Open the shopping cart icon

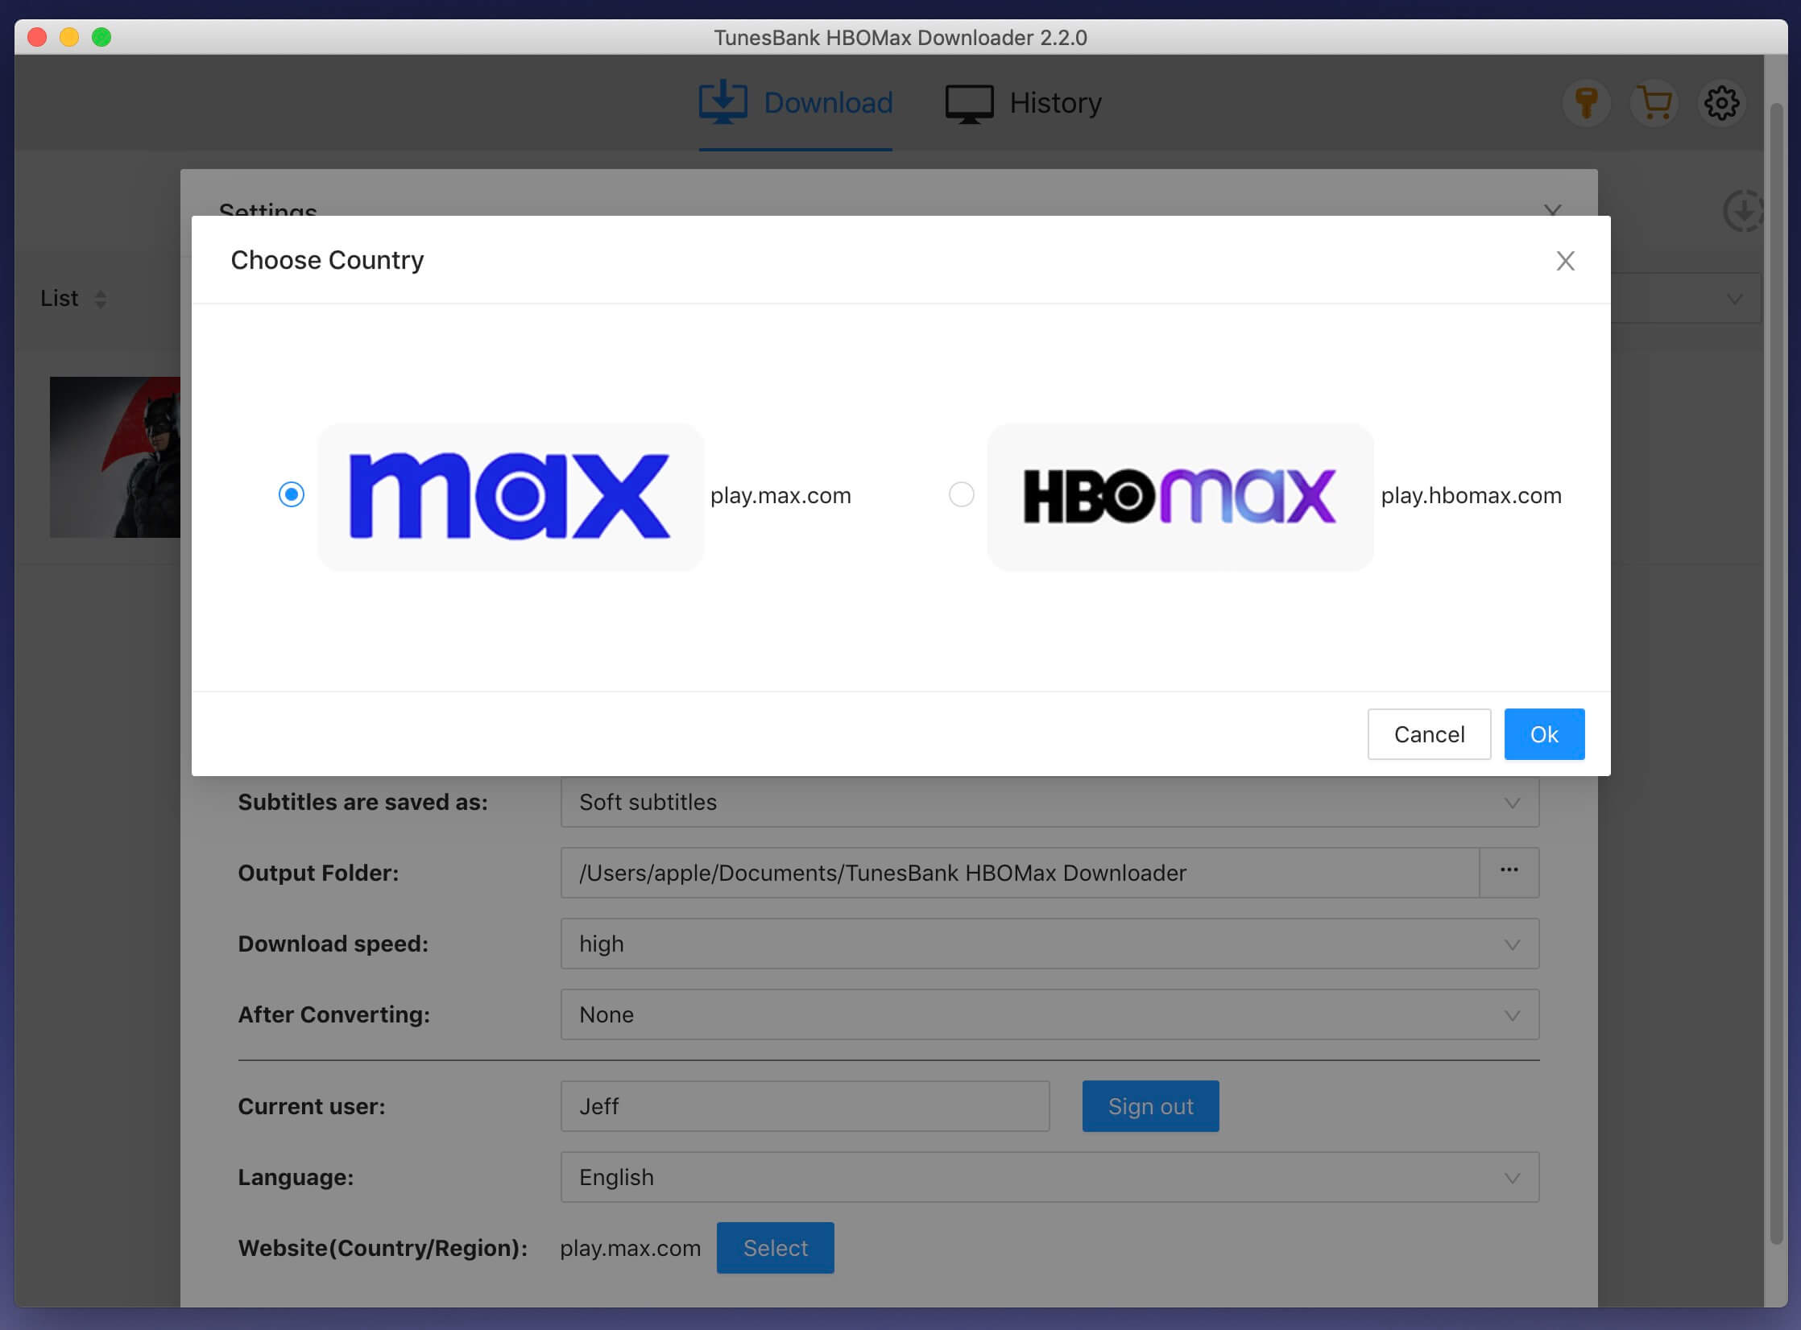(x=1654, y=103)
